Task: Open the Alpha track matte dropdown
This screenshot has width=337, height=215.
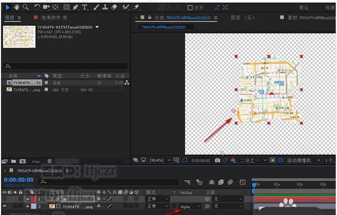Action: (190, 207)
